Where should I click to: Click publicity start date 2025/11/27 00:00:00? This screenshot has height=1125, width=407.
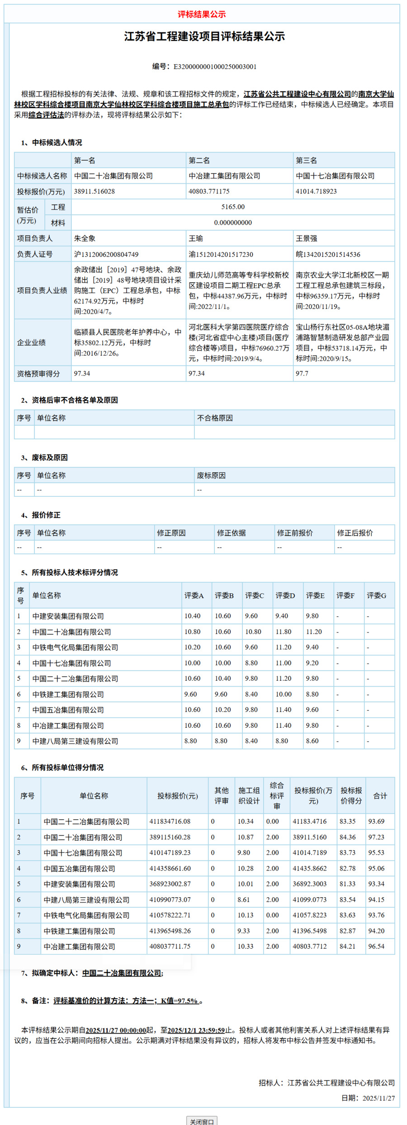pyautogui.click(x=116, y=1030)
